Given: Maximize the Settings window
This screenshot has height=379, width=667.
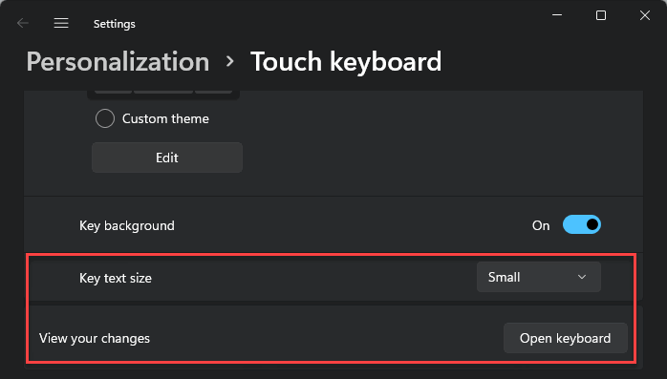Looking at the screenshot, I should 601,15.
